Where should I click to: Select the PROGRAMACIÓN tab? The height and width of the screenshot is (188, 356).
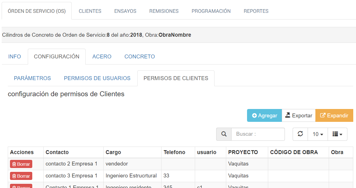tap(211, 11)
